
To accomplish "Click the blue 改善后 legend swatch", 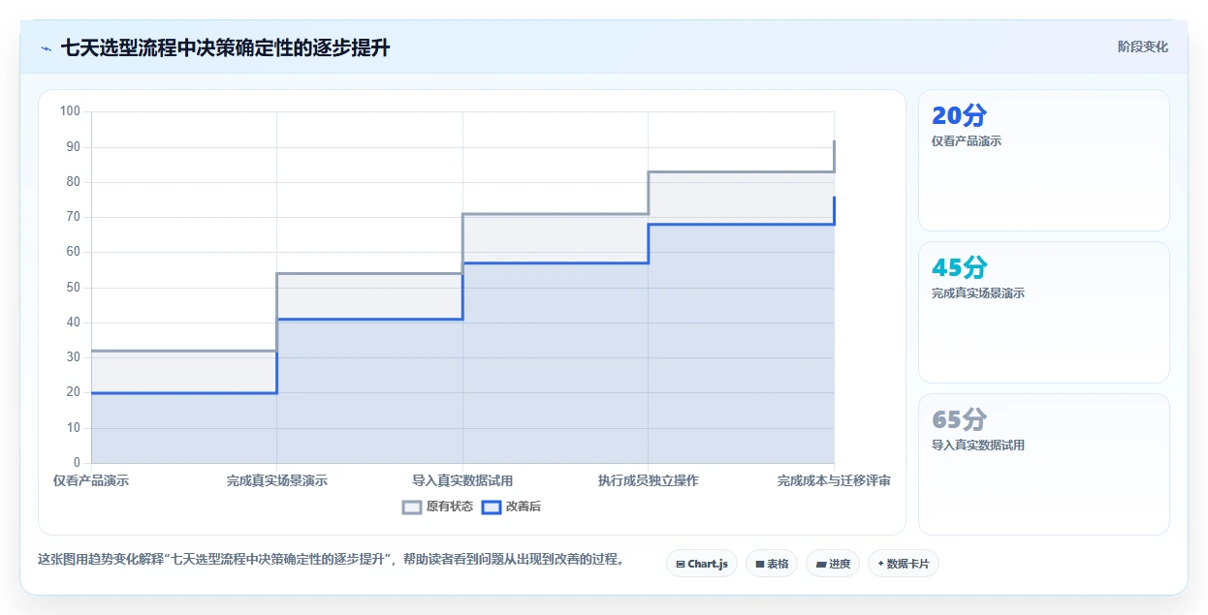I will (x=492, y=507).
